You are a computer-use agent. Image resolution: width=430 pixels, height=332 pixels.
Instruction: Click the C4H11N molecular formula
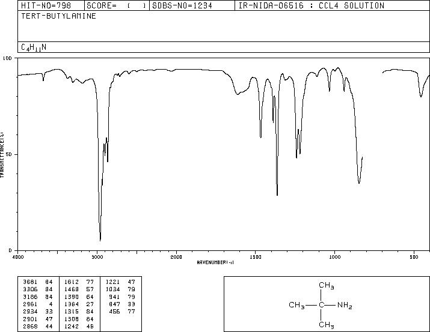(34, 47)
